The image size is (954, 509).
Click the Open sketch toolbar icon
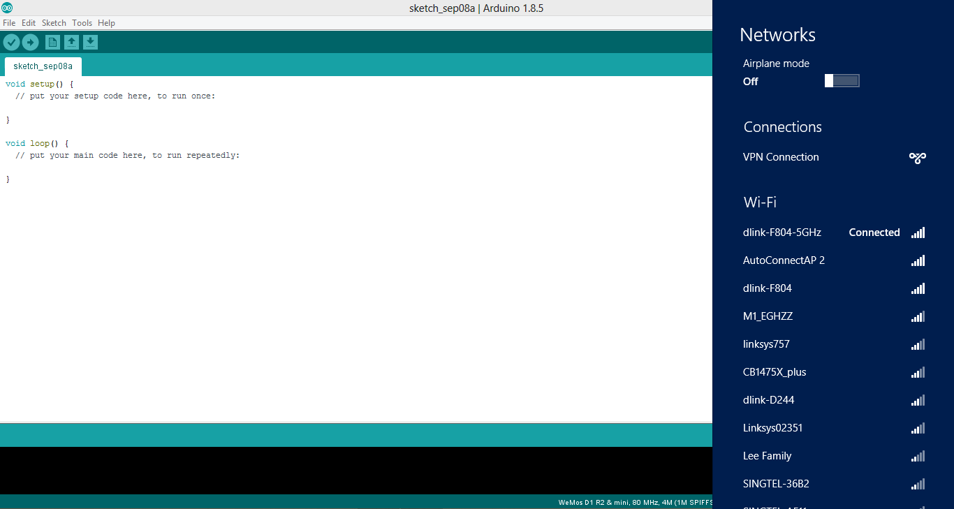click(x=71, y=42)
